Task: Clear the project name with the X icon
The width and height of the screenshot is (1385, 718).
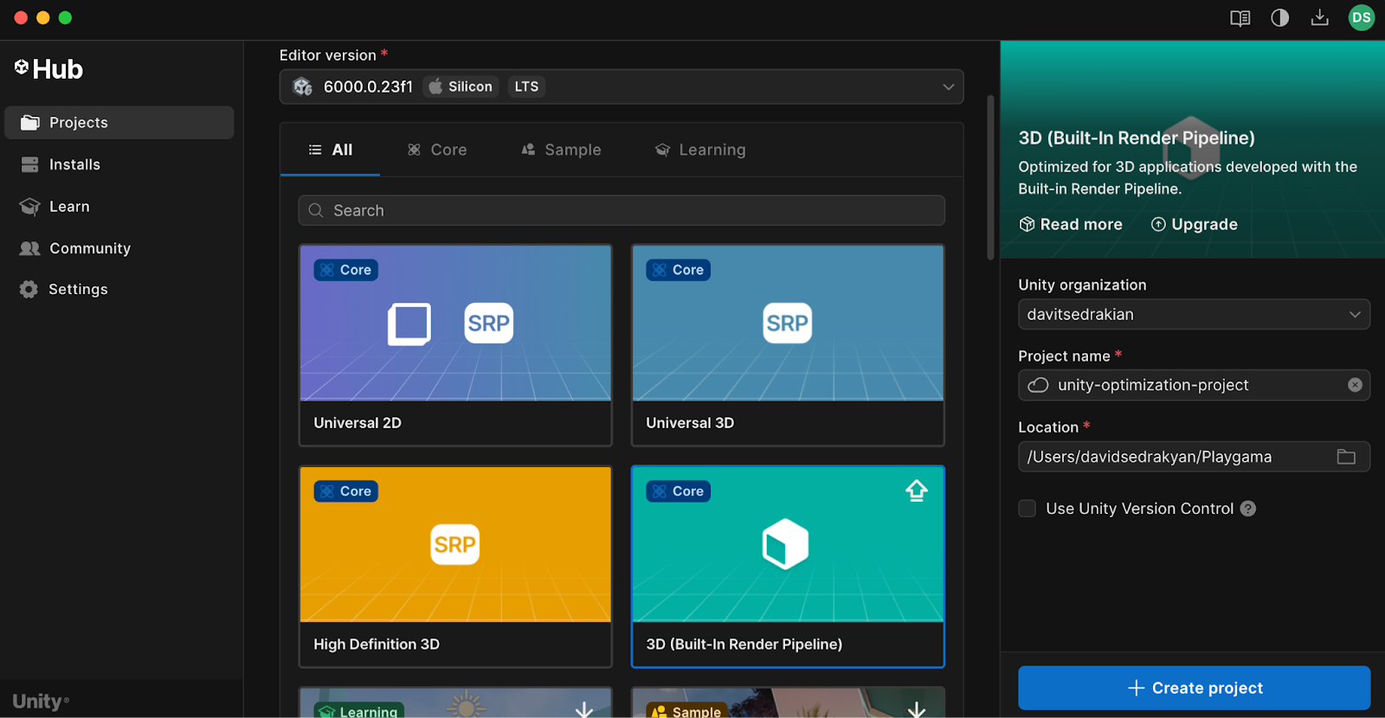Action: click(x=1355, y=385)
